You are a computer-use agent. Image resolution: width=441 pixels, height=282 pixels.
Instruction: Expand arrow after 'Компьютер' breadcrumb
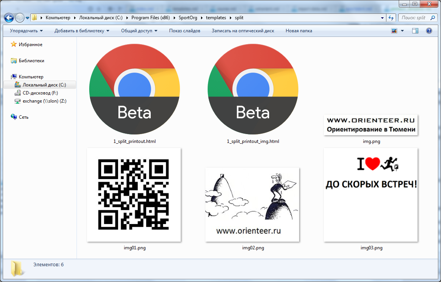(x=75, y=18)
